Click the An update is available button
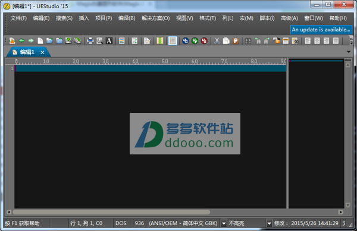The width and height of the screenshot is (357, 231). point(321,30)
